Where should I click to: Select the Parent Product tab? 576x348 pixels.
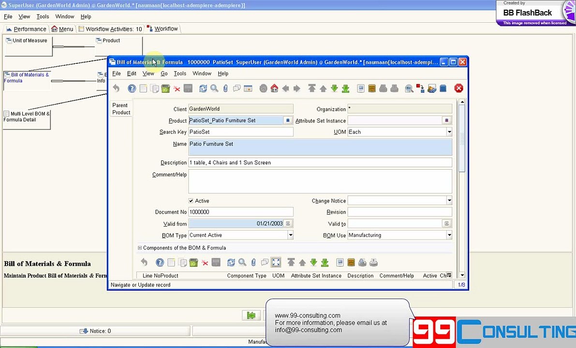pos(121,109)
